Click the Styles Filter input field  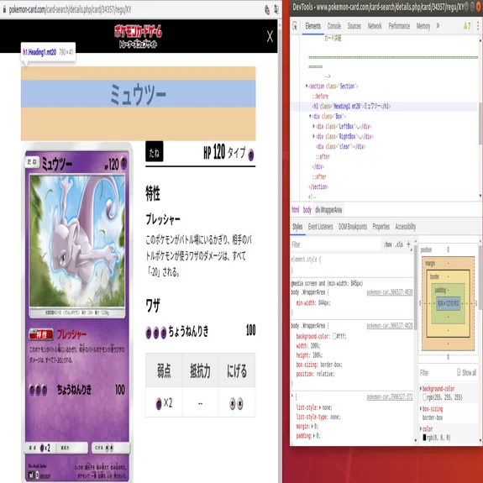click(x=336, y=244)
